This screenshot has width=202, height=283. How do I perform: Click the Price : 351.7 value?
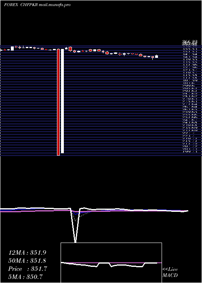27,269
